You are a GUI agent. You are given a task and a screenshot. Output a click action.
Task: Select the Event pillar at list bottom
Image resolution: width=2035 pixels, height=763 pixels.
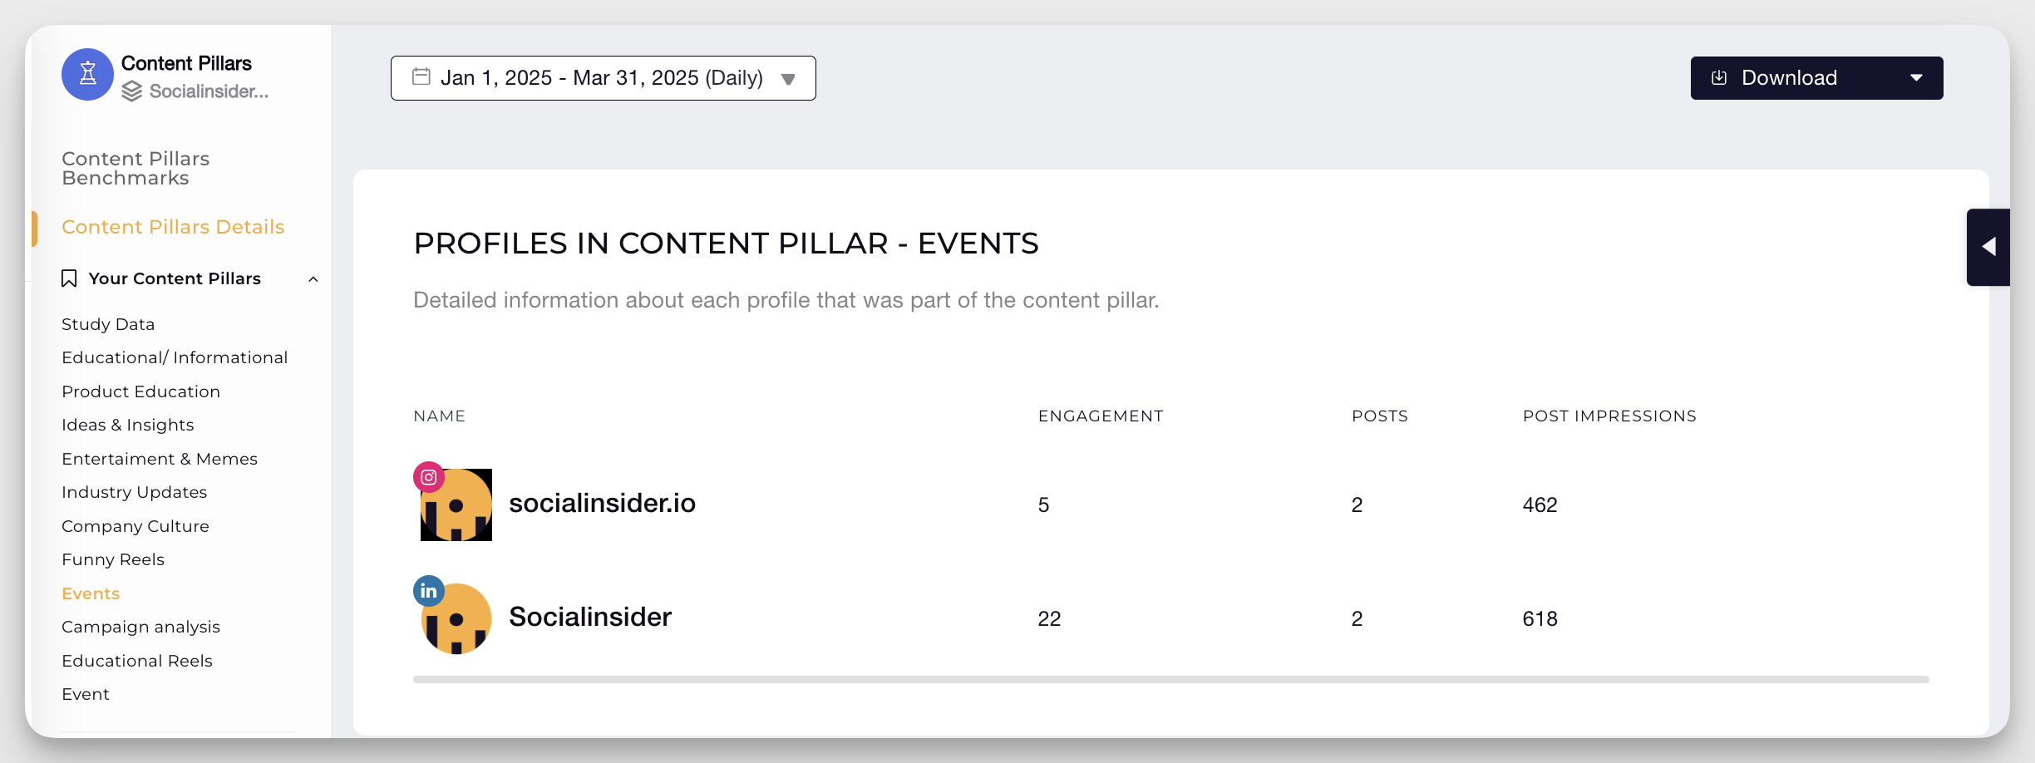pyautogui.click(x=86, y=694)
